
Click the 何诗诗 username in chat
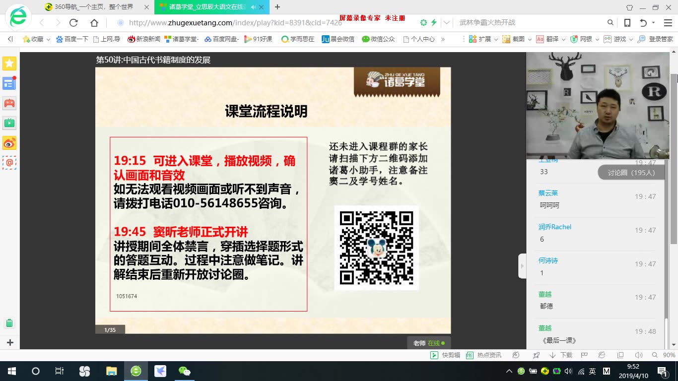click(x=548, y=260)
